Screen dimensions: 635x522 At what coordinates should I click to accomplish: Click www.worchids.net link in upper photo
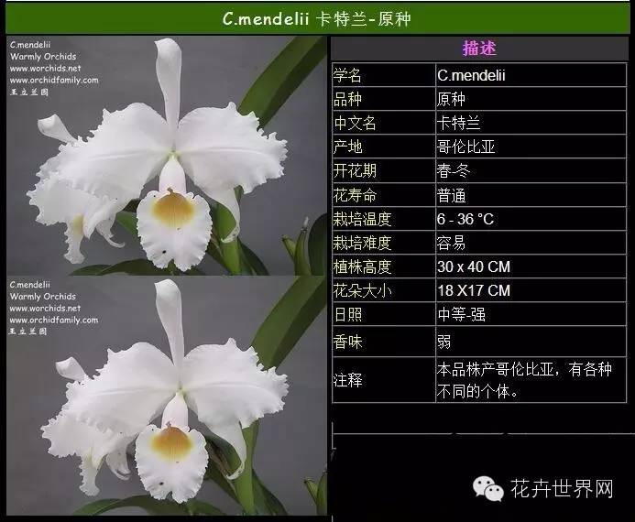[x=45, y=69]
